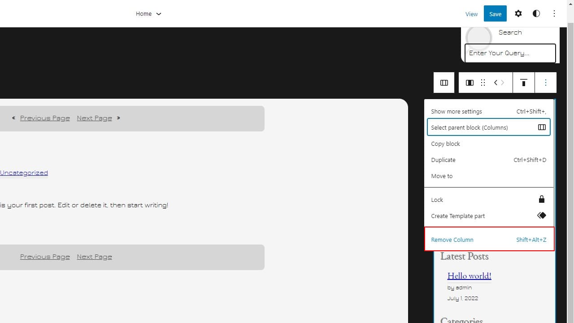Open the Hello world! post link
The height and width of the screenshot is (323, 574).
pos(469,275)
